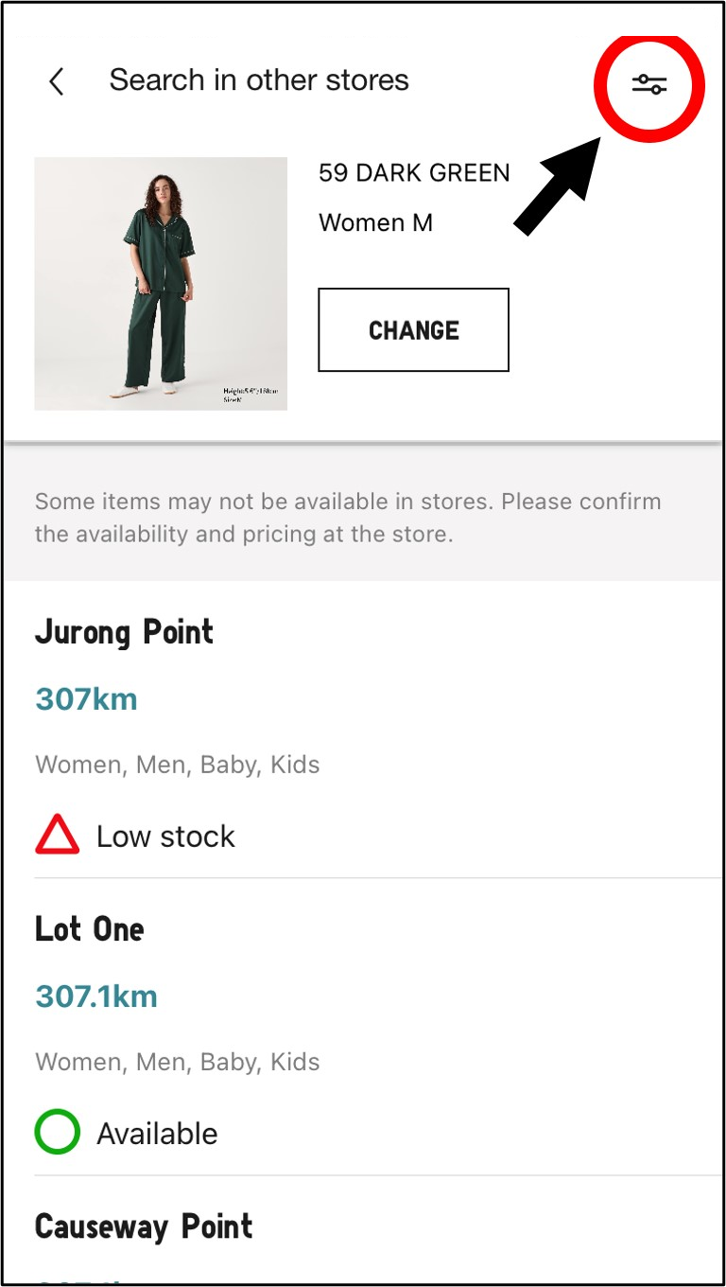
Task: Click the Available status text
Action: [157, 1134]
